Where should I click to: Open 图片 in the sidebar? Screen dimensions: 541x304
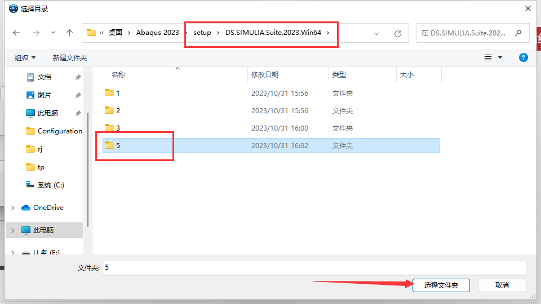pos(44,95)
